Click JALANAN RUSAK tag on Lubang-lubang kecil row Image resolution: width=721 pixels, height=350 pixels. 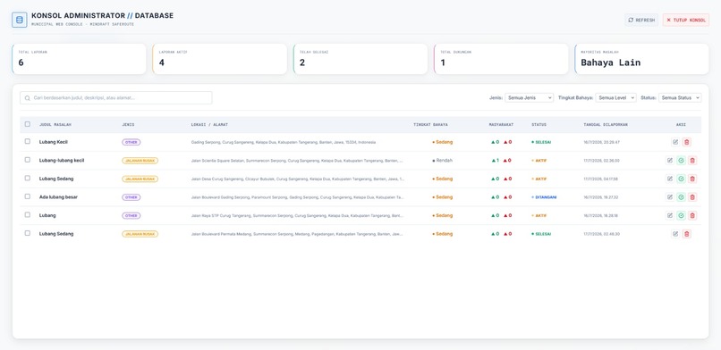140,161
